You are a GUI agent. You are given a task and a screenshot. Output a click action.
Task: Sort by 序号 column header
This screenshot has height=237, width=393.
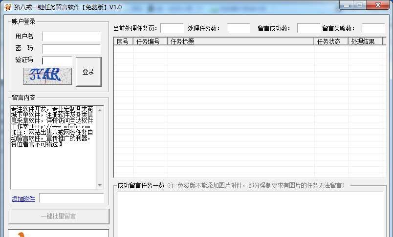pyautogui.click(x=123, y=41)
